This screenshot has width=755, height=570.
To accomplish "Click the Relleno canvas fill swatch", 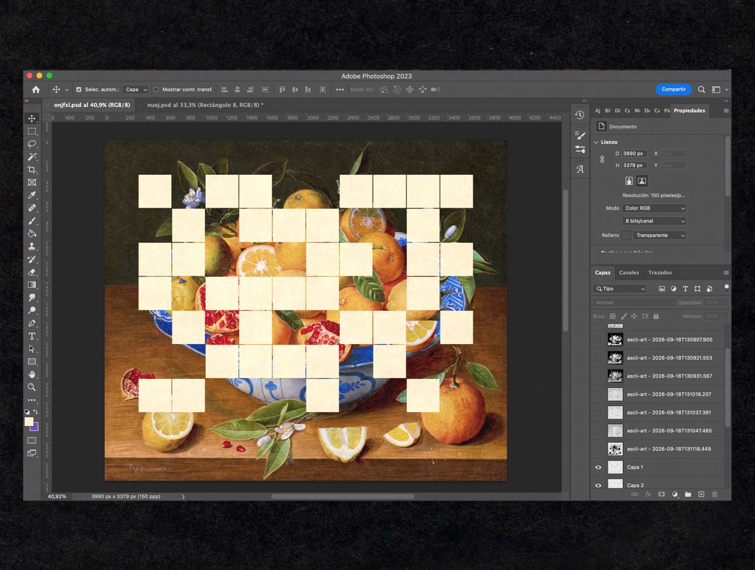I will (626, 235).
